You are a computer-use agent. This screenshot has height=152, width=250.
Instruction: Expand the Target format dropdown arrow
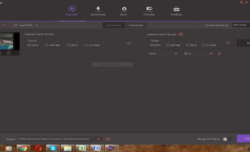click(x=228, y=43)
